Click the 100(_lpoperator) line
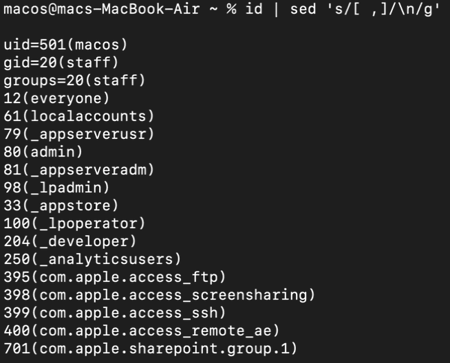The width and height of the screenshot is (450, 363). 74,223
